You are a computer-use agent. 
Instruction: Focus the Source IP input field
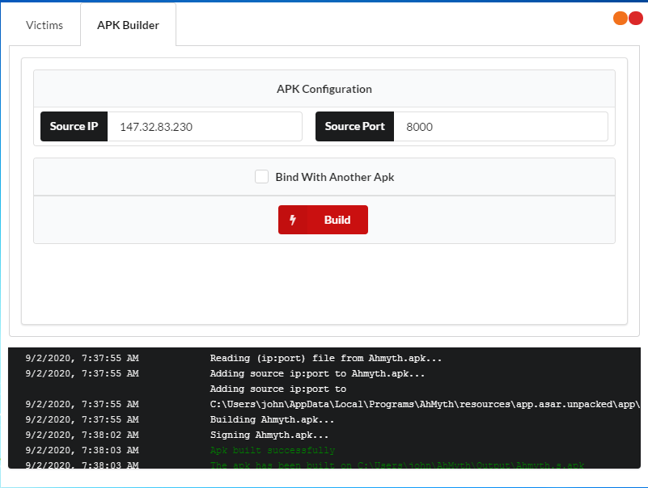point(205,126)
